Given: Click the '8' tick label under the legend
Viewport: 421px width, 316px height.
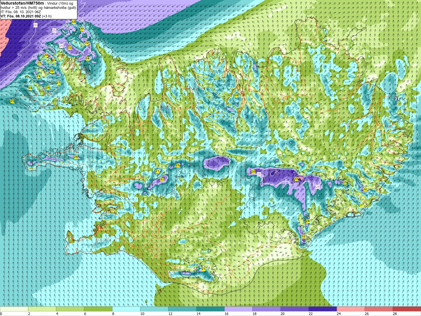Looking at the screenshot, I should (x=112, y=314).
